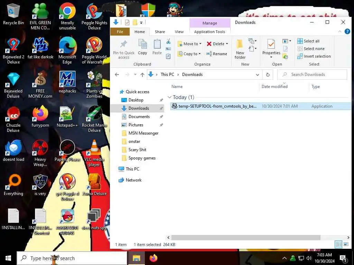
Task: Open the Delete dropdown arrow
Action: [x=227, y=44]
